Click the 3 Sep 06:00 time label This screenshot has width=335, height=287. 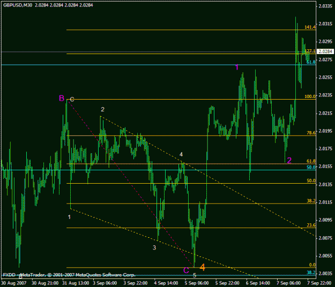click(x=105, y=283)
